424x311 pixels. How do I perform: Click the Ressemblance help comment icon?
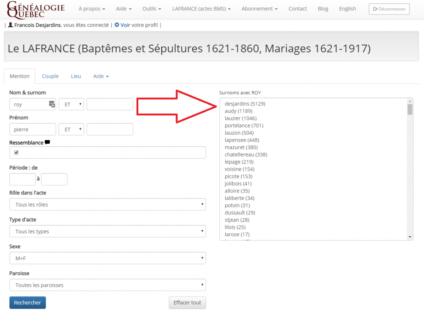[x=47, y=142]
